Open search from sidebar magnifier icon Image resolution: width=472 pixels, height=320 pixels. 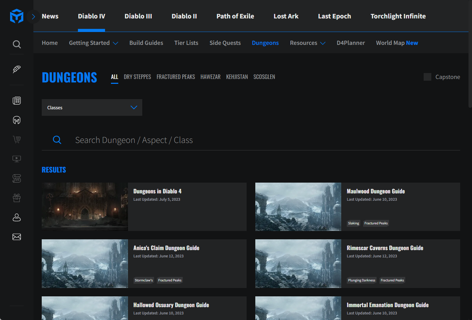click(x=17, y=44)
